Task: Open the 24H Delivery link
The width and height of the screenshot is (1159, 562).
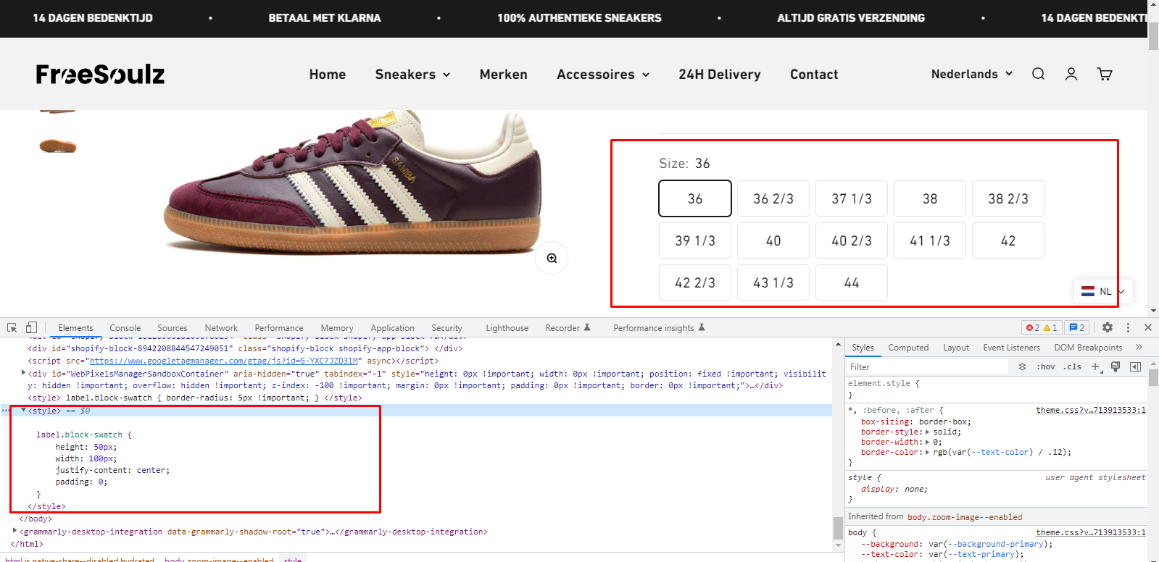Action: point(720,74)
